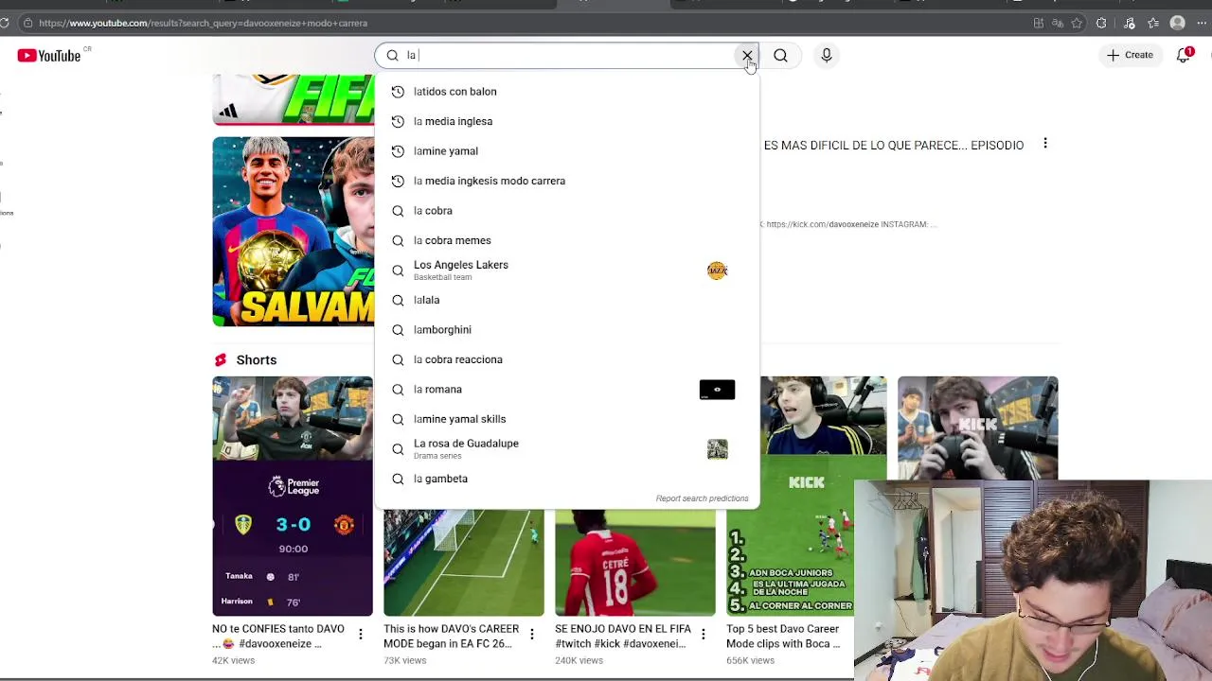Open the Premier League 3-0 short
Image resolution: width=1212 pixels, height=681 pixels.
click(x=293, y=496)
